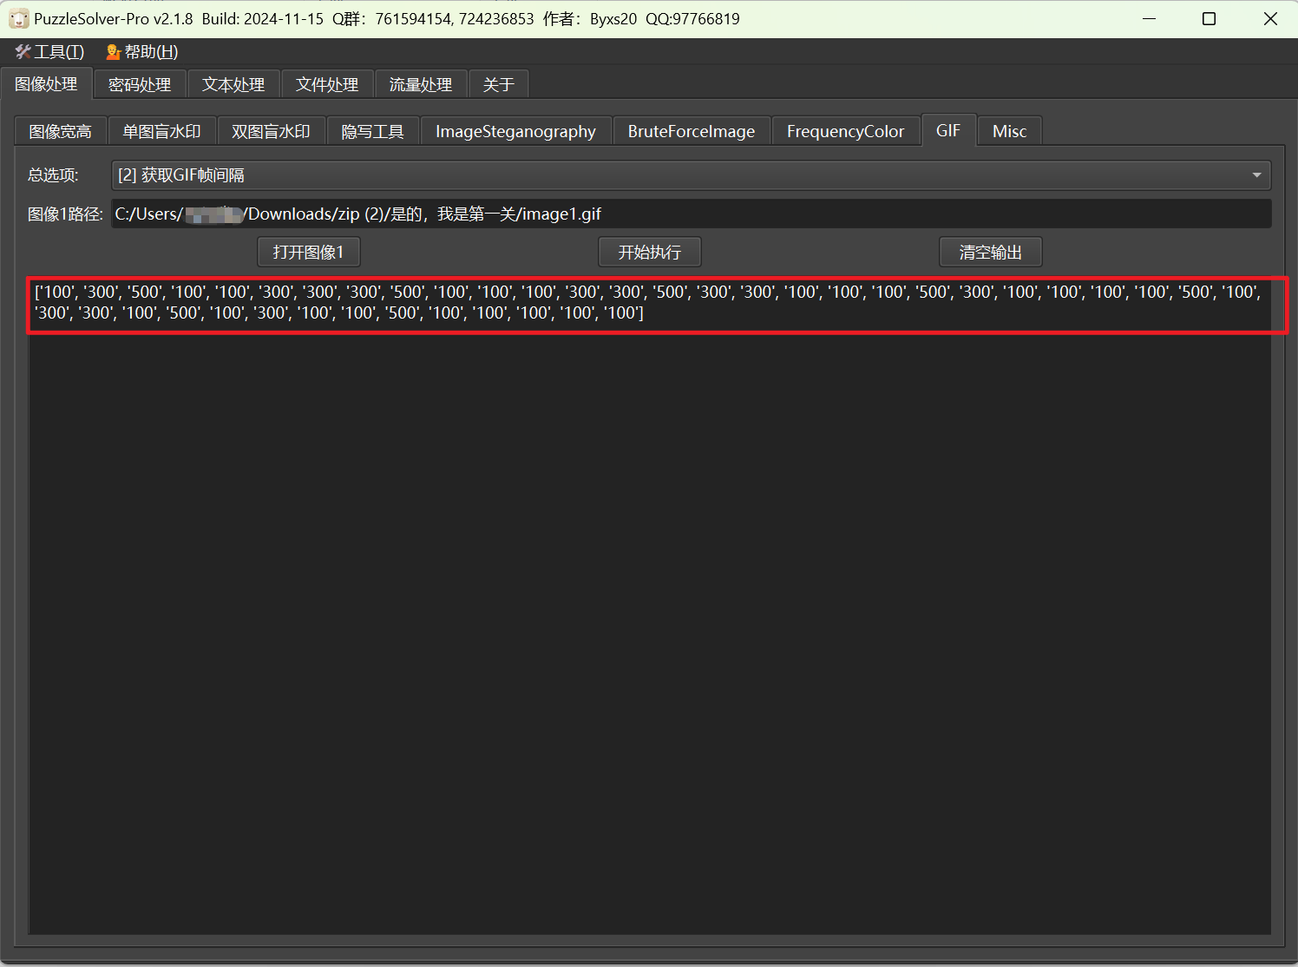Switch to the 文本处理 tab

tap(233, 85)
